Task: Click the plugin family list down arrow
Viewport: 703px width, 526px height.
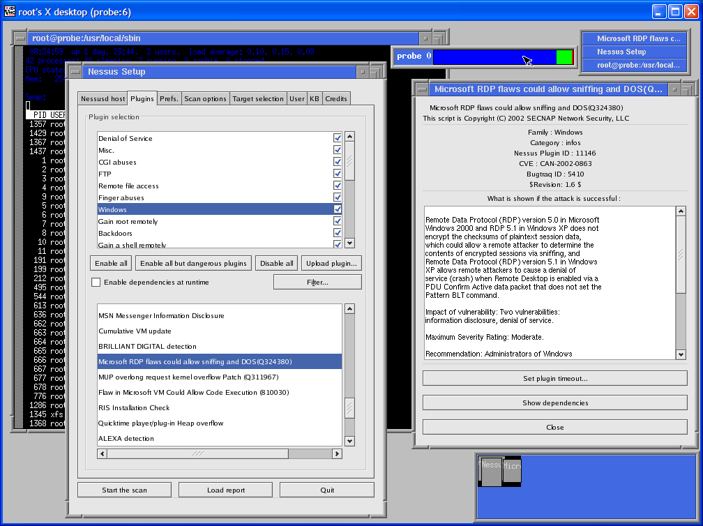Action: [349, 243]
